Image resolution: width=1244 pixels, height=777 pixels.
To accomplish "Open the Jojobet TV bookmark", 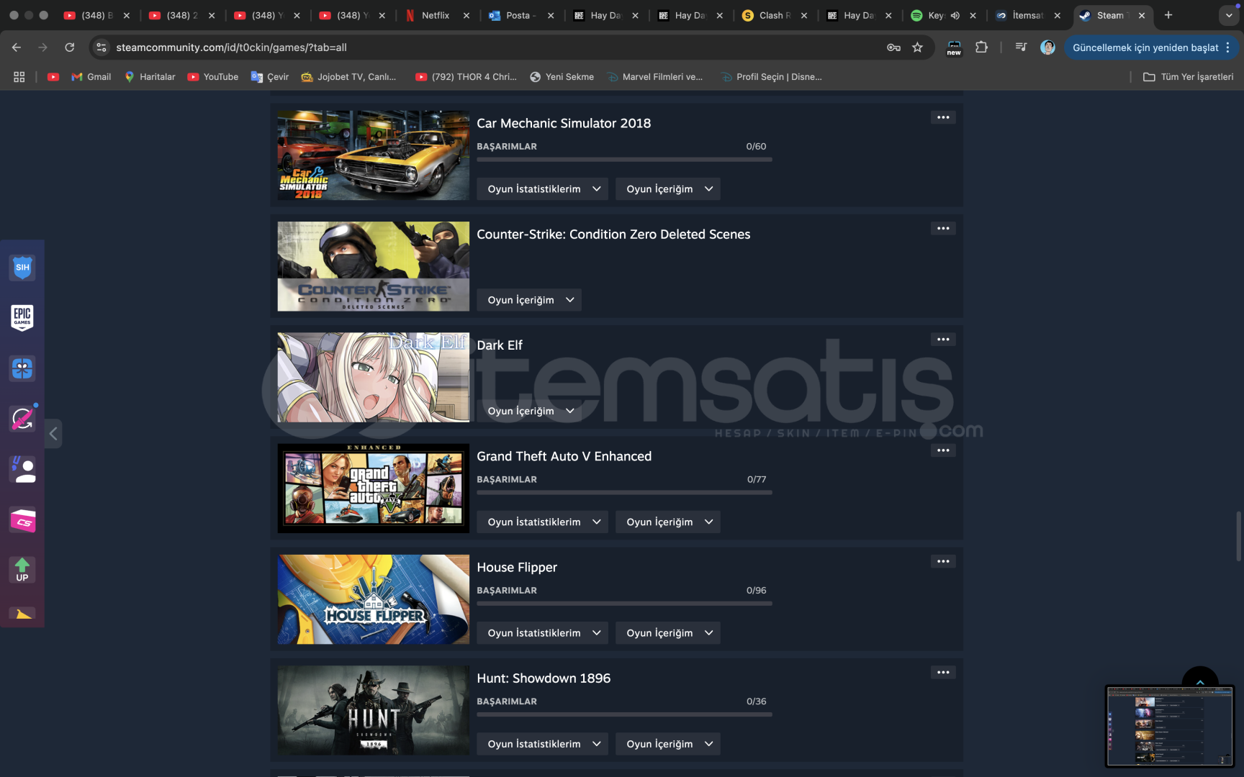I will [349, 77].
